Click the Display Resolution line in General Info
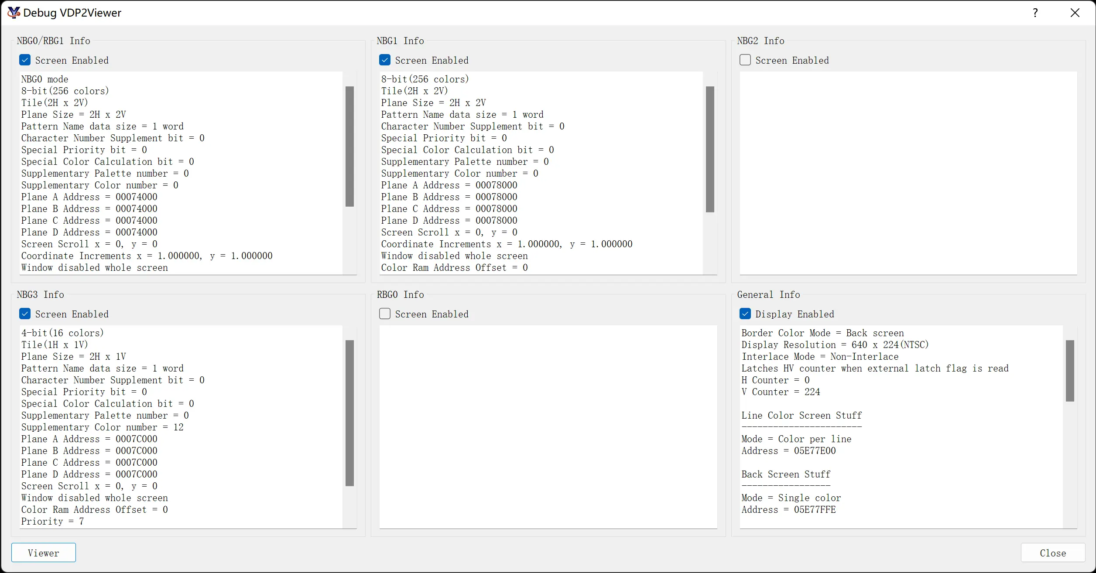1096x573 pixels. click(835, 345)
